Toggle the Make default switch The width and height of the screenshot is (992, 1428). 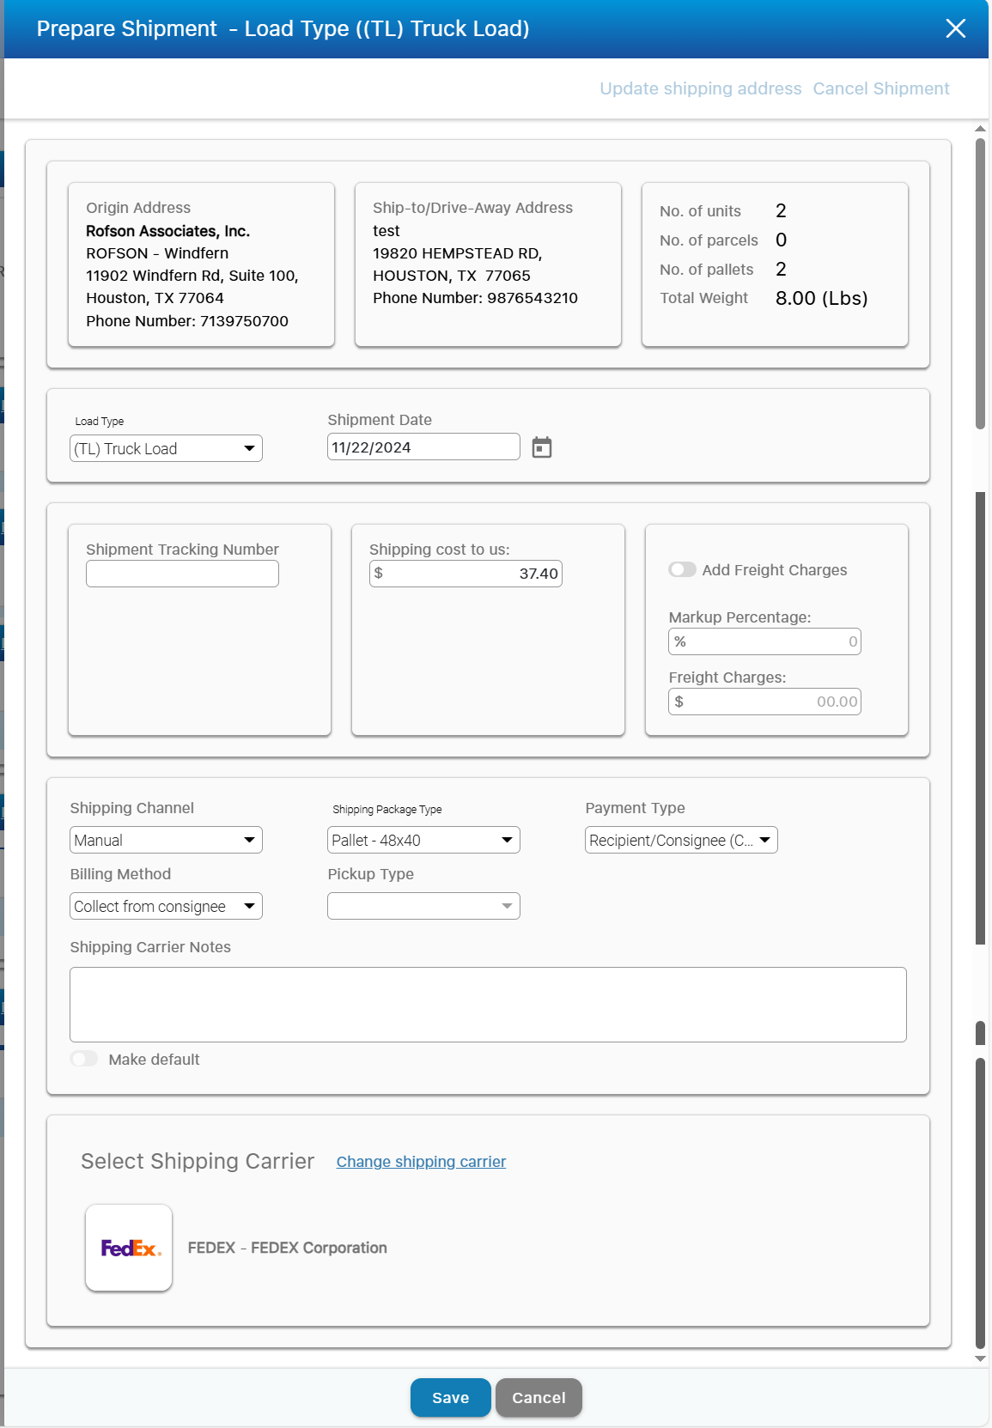pyautogui.click(x=84, y=1059)
